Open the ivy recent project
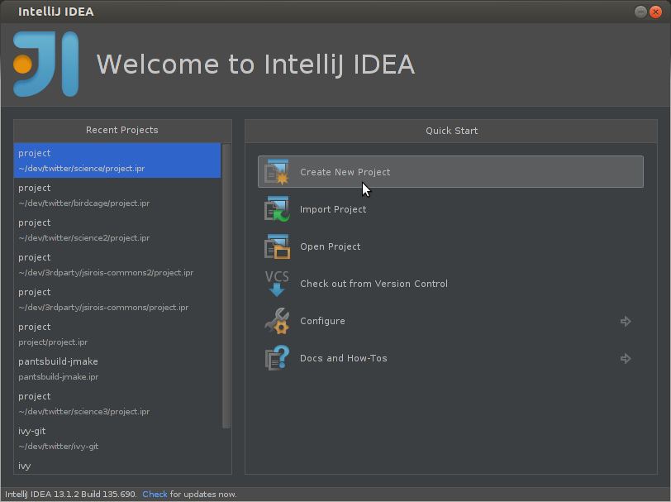Screen dimensions: 671x502 pos(117,465)
